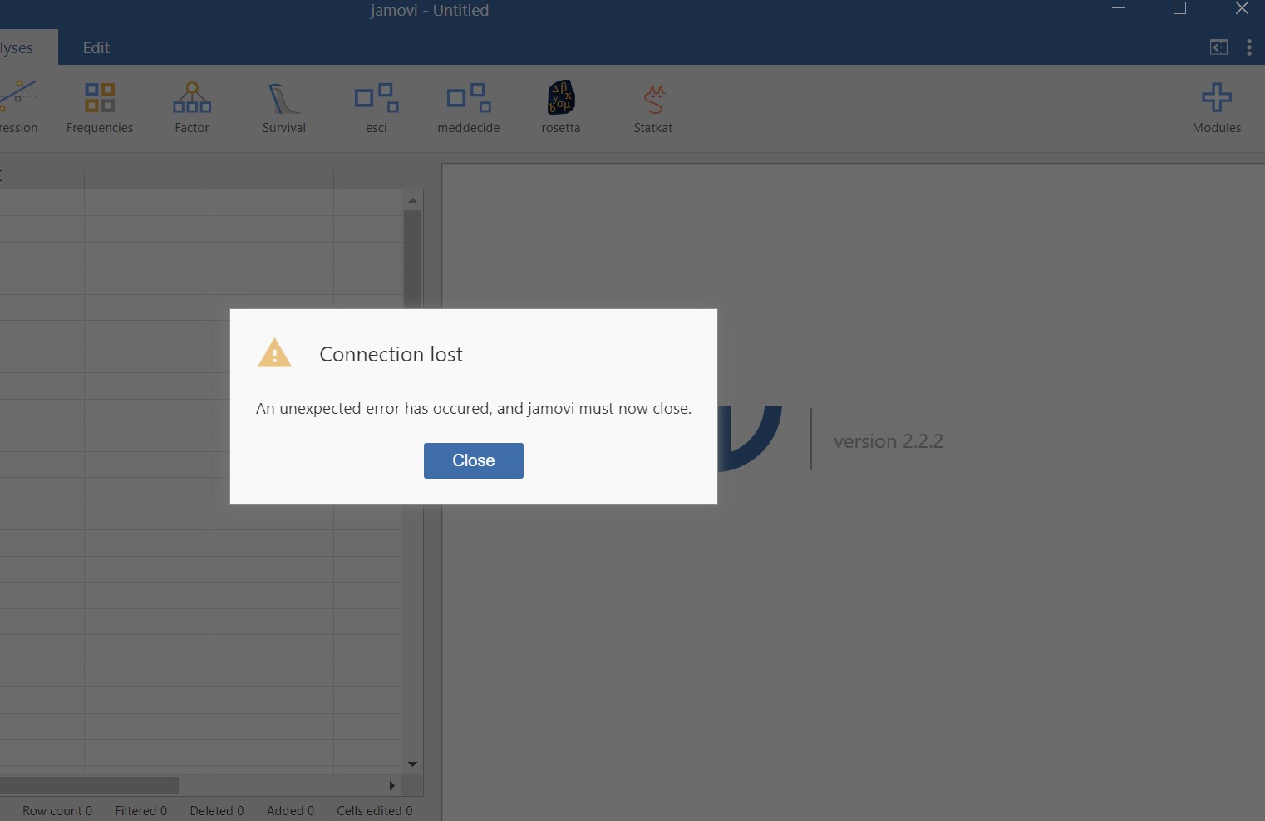
Task: Close the Connection lost dialog
Action: [473, 460]
